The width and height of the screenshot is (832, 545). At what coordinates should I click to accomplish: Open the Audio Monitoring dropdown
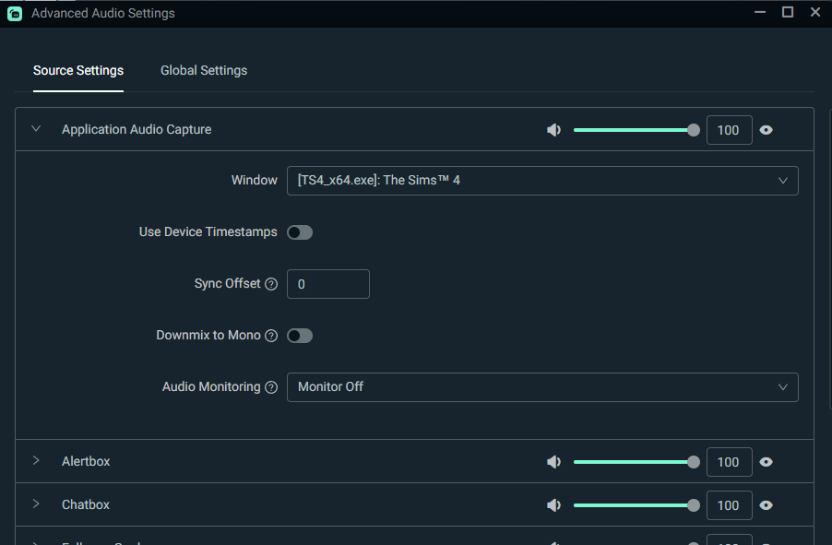coord(542,387)
